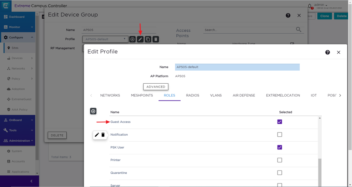This screenshot has width=352, height=187.
Task: Click the profile Name field AP505-default
Action: (x=237, y=67)
